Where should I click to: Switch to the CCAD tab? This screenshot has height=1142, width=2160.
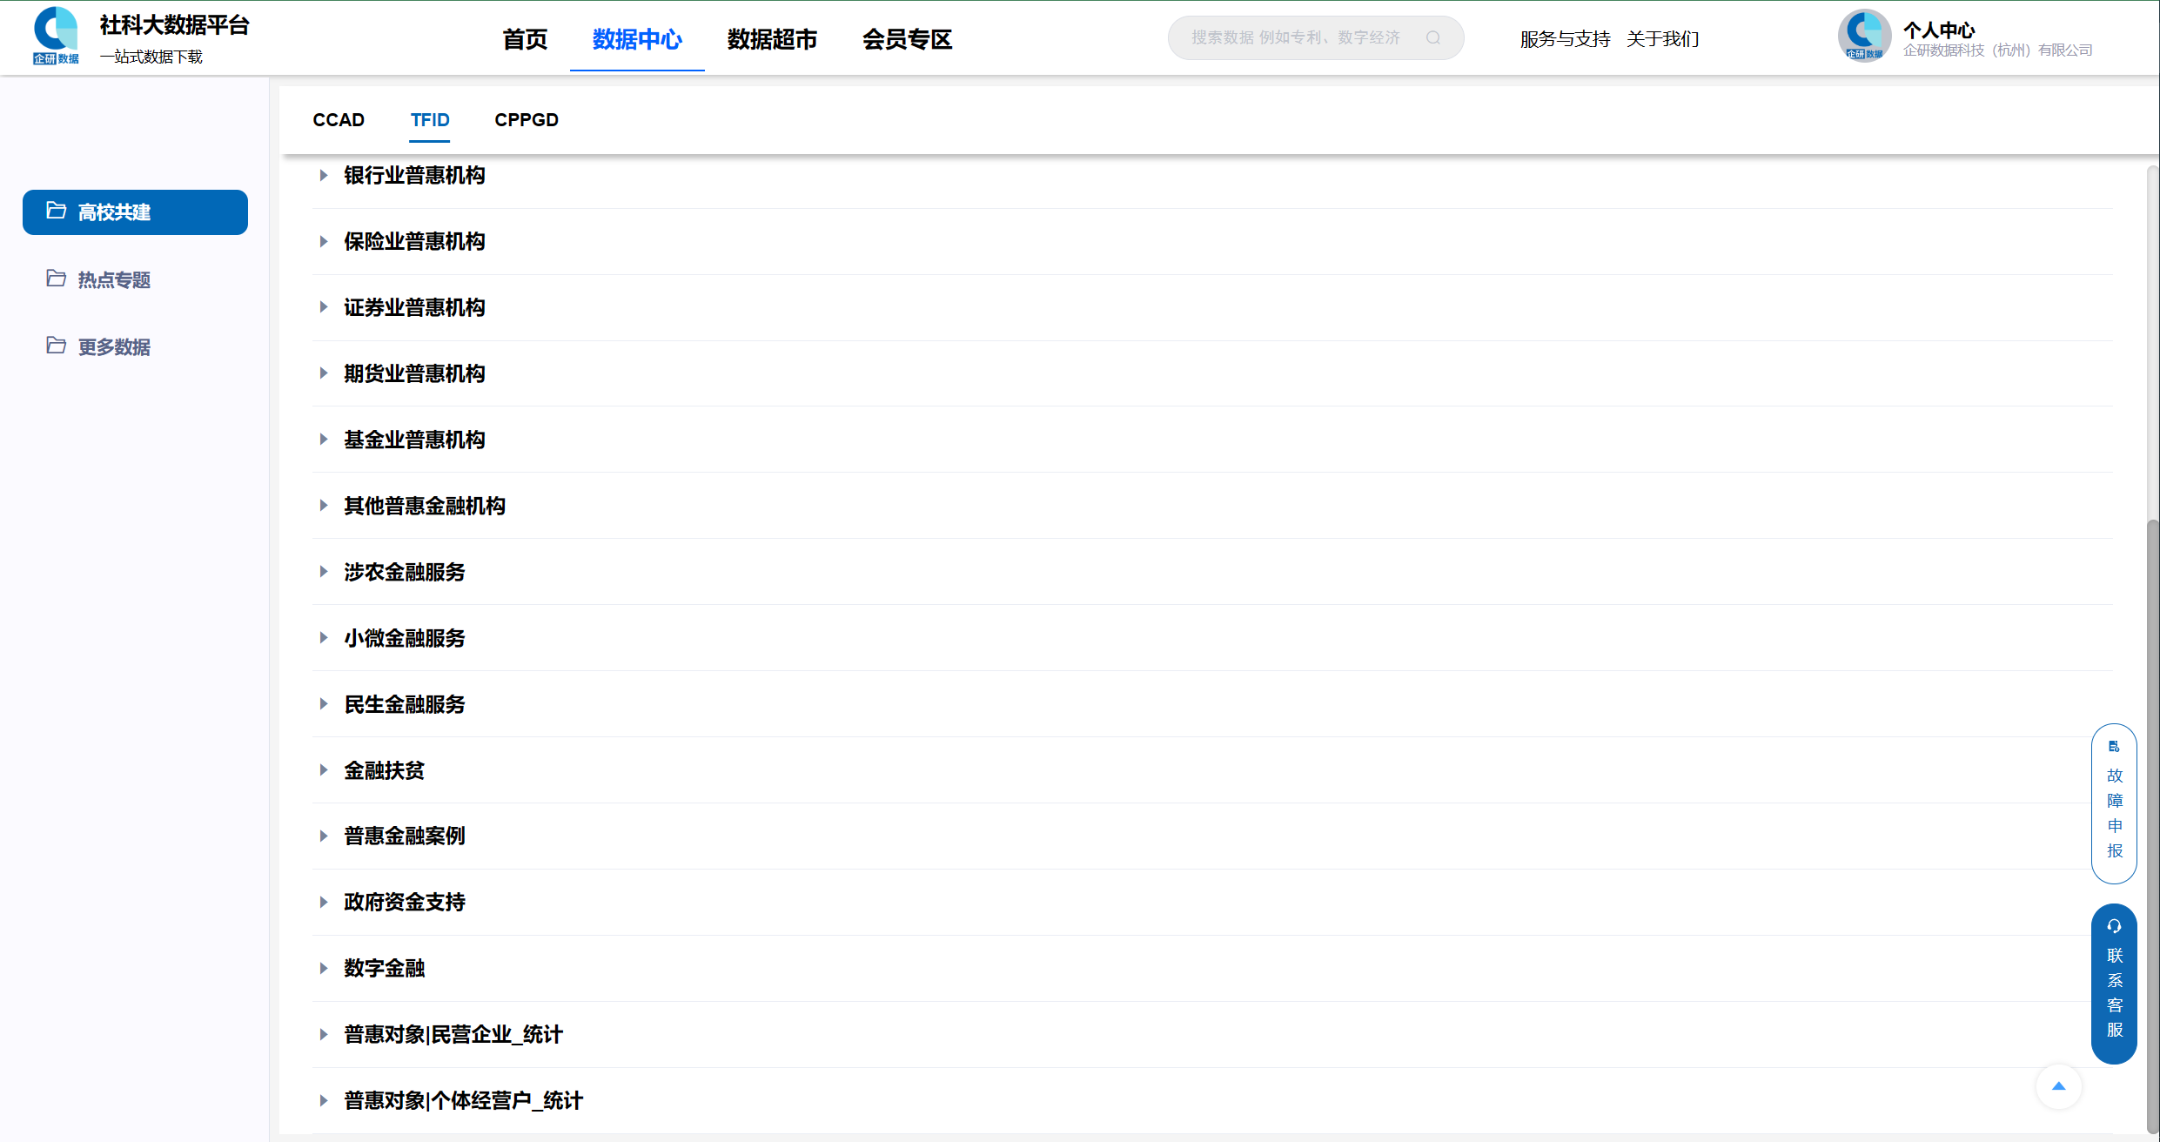[339, 120]
